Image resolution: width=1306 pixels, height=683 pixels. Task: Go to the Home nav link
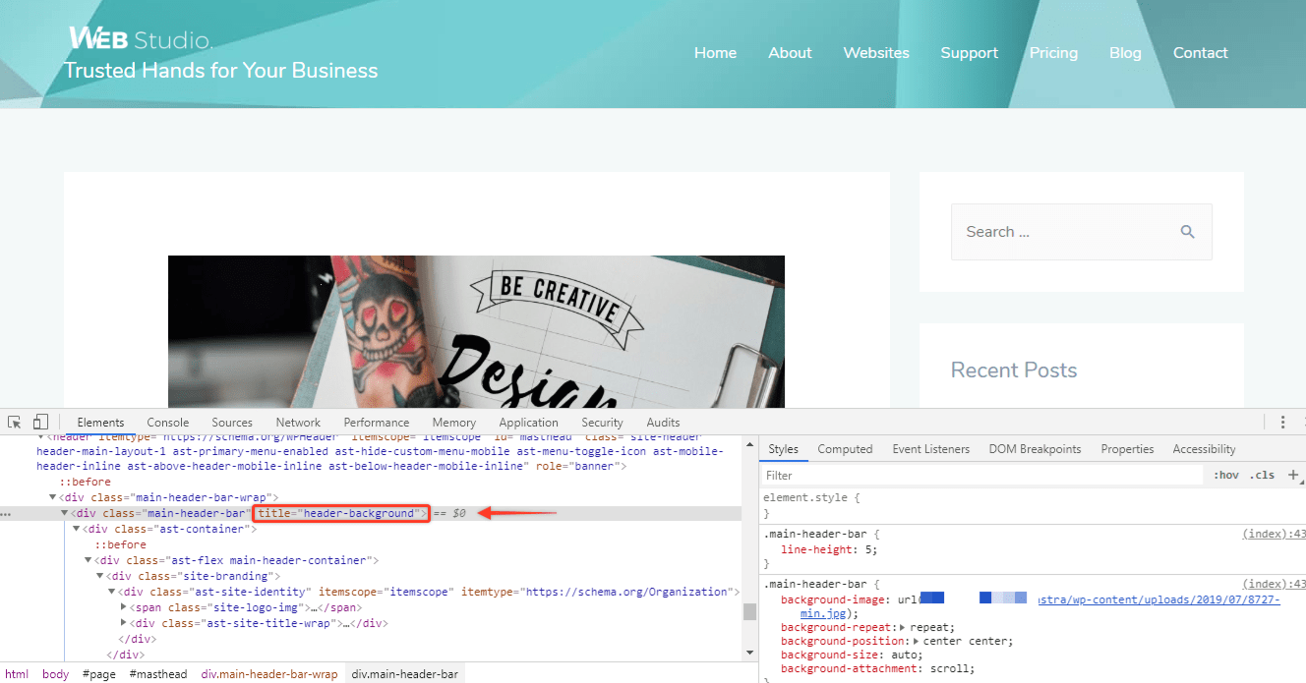pos(715,53)
